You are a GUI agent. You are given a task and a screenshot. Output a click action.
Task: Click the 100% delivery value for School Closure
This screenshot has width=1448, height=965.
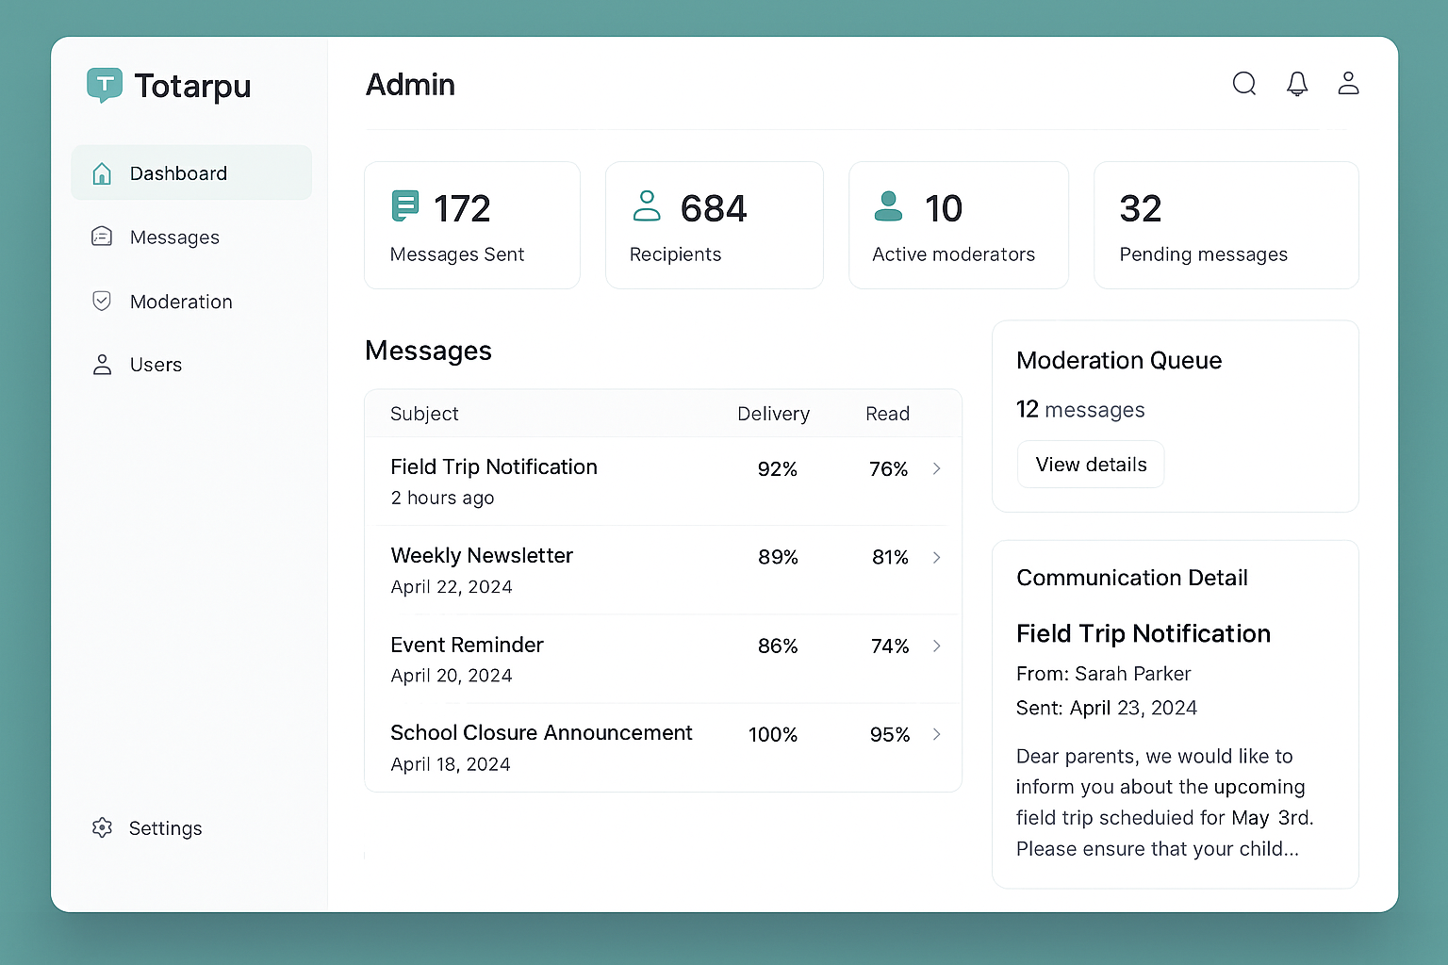[773, 734]
